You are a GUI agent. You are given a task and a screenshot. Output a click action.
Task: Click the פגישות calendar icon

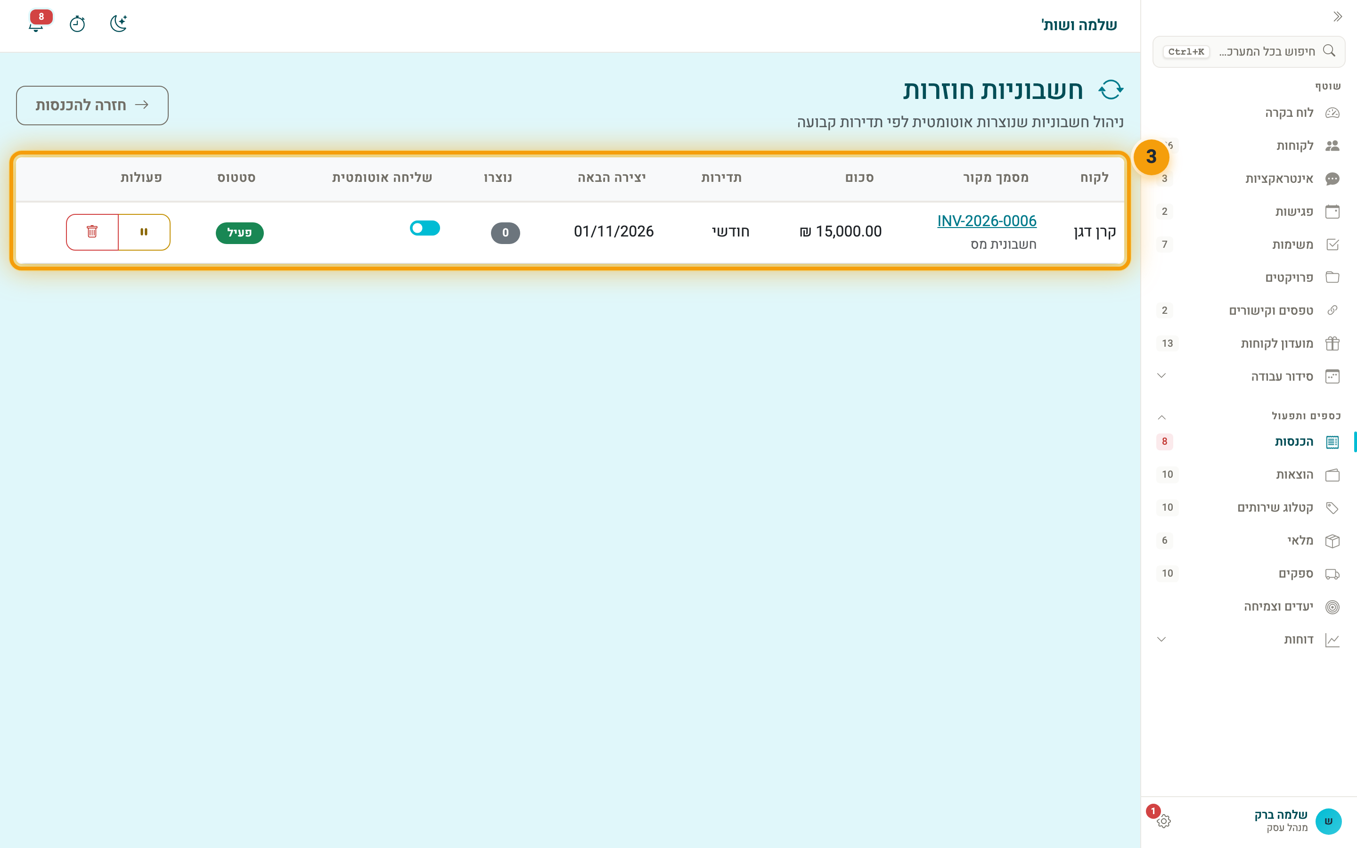[x=1332, y=212]
